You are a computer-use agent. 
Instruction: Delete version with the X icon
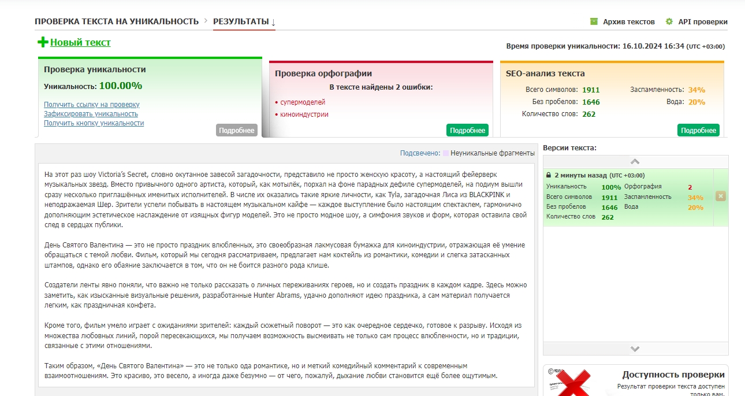pyautogui.click(x=720, y=197)
